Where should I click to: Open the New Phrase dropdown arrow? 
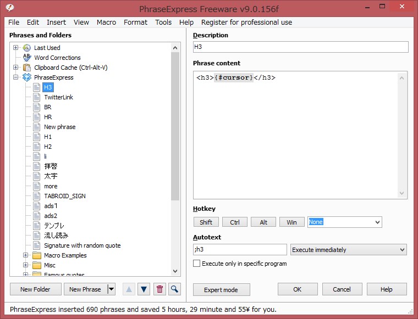[111, 289]
